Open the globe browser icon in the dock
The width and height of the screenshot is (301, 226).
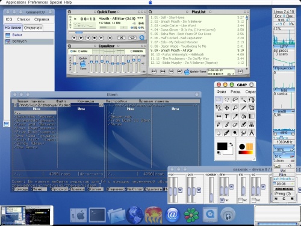click(x=135, y=215)
